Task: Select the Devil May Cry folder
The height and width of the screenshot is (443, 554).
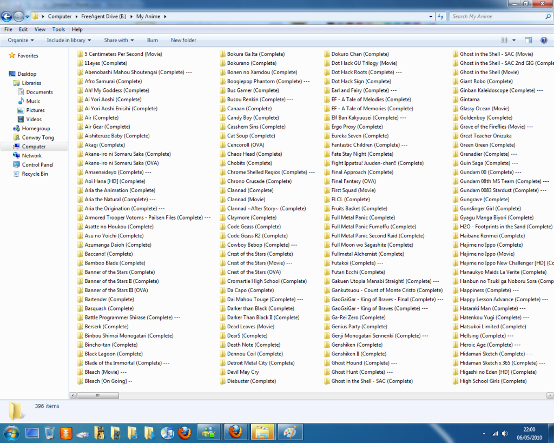Action: (239, 372)
